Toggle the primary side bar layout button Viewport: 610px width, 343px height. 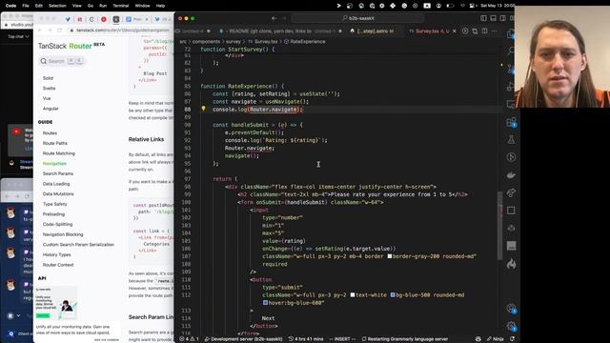(483, 18)
